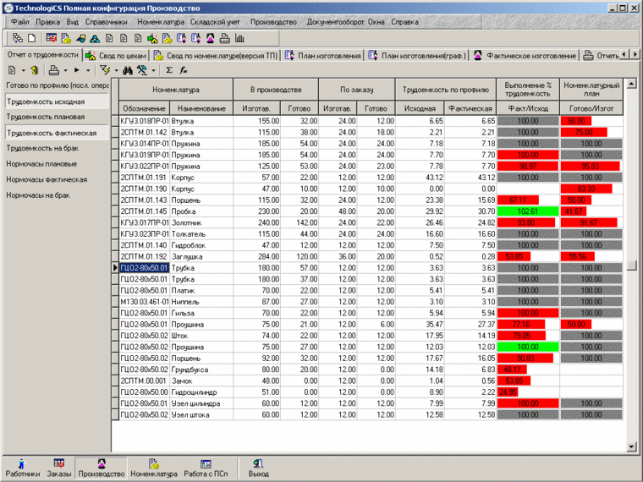Click the filter with lightning icon

point(105,70)
